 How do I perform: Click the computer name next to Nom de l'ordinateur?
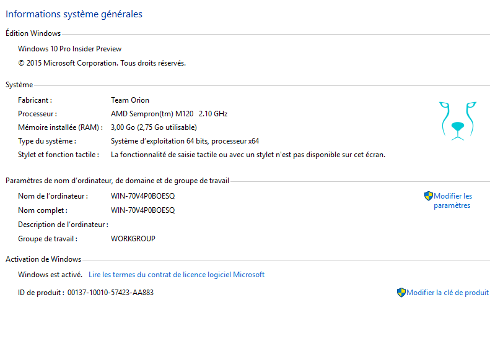click(143, 196)
